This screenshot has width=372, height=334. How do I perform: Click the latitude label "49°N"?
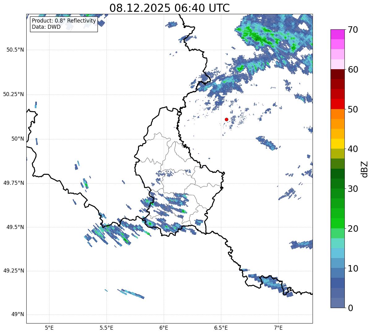tap(17, 315)
